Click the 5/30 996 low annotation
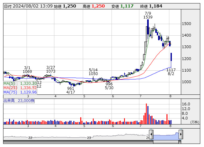 click(x=109, y=86)
